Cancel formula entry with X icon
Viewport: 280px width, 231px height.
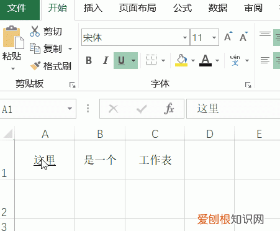tap(114, 109)
